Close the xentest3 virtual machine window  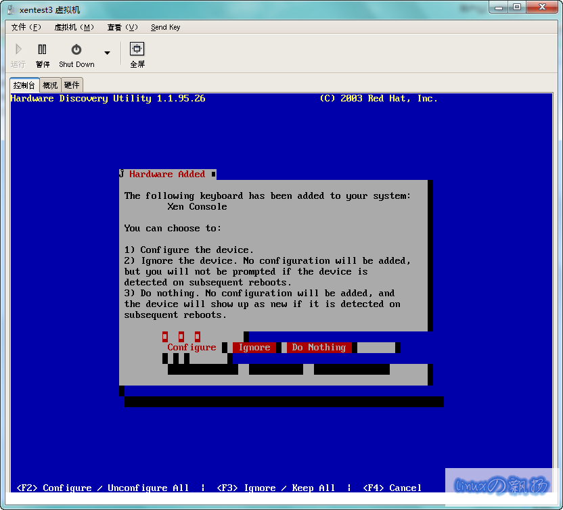pyautogui.click(x=541, y=7)
